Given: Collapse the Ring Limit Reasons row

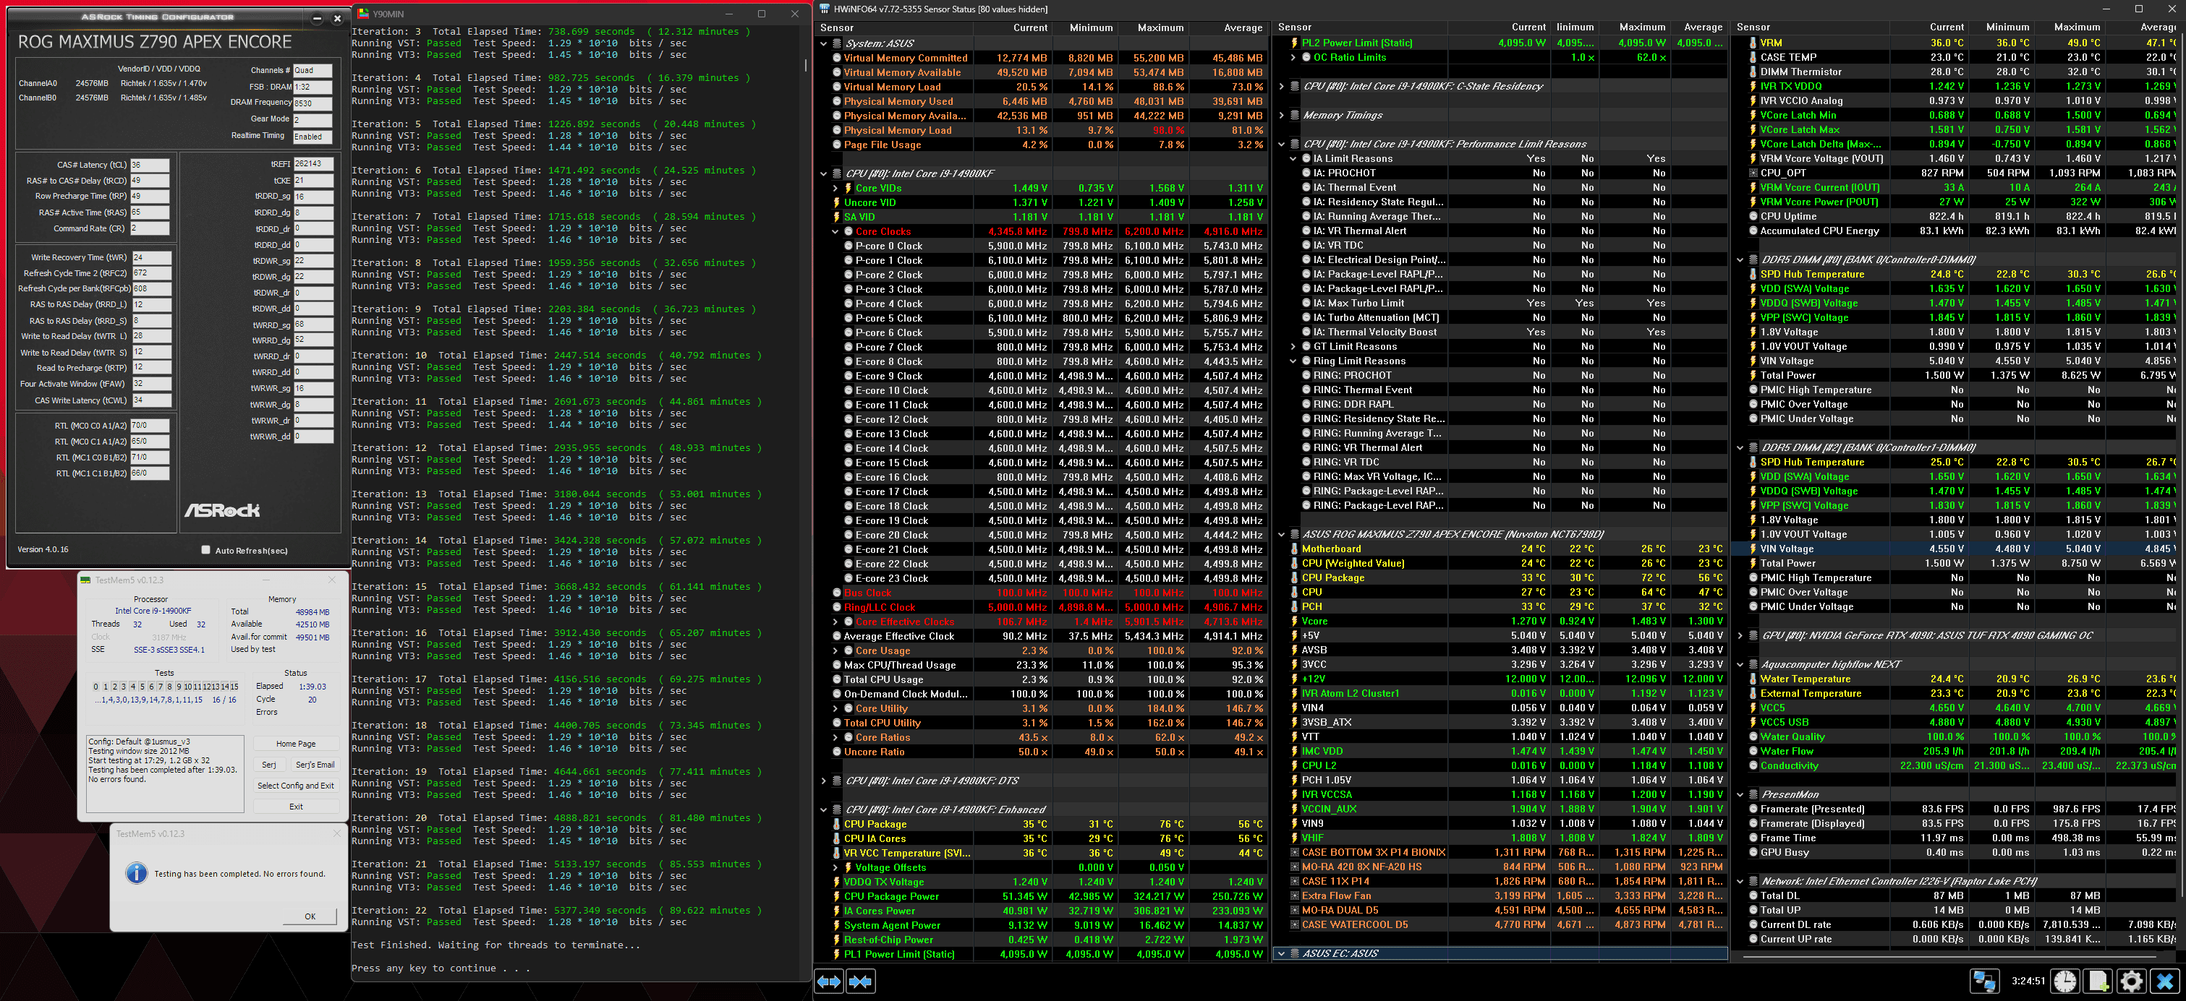Looking at the screenshot, I should click(x=1293, y=361).
